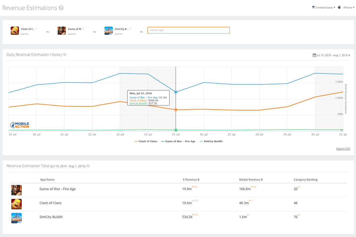Toggle Clash of Clans series in chart legend
This screenshot has height=237, width=356.
(x=146, y=141)
